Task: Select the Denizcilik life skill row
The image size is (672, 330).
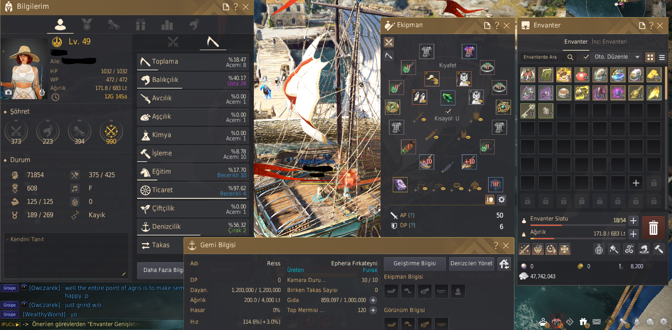Action: pos(193,227)
